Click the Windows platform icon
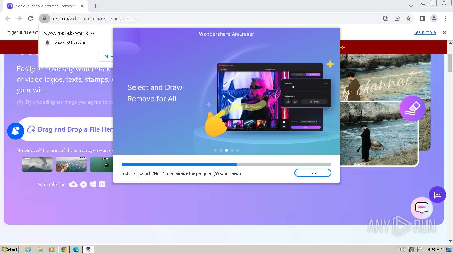 point(93,184)
